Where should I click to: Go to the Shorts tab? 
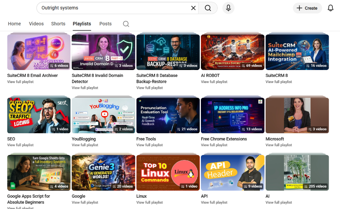(58, 24)
